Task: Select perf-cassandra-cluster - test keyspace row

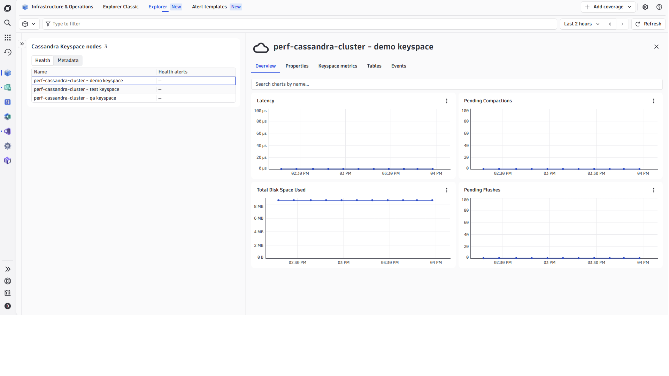Action: 133,89
